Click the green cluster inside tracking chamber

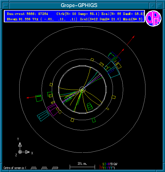pos(90,106)
